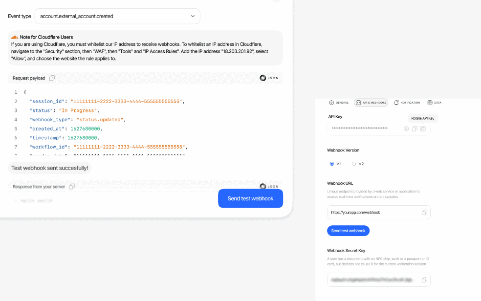Copy the Webhook URL value

pos(424,213)
